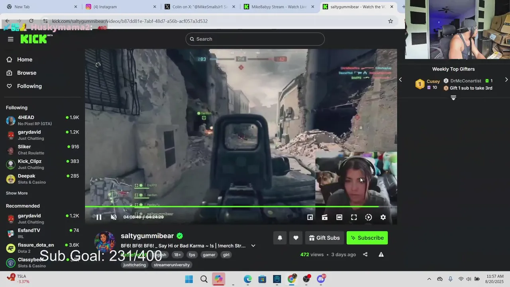This screenshot has width=510, height=287.
Task: Open the hamburger sidebar menu
Action: point(11,39)
